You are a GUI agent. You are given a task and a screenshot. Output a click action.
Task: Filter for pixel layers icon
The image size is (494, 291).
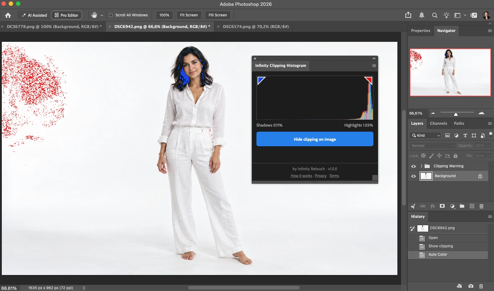tap(448, 135)
